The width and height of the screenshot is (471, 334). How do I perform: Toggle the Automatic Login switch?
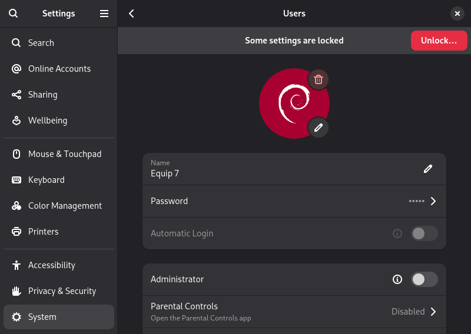tap(424, 233)
